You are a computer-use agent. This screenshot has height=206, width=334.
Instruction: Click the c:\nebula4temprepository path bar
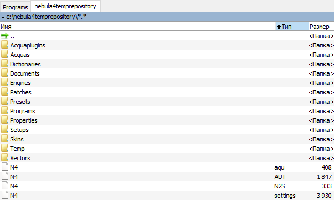167,17
